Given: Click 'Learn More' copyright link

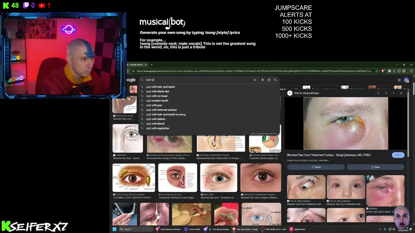Looking at the screenshot, I should pos(323,161).
